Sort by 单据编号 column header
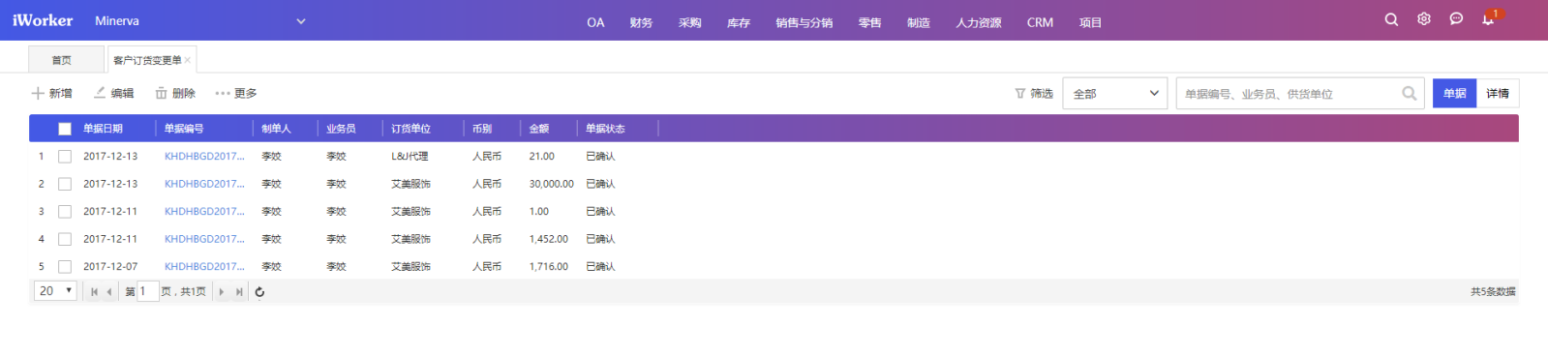 184,129
